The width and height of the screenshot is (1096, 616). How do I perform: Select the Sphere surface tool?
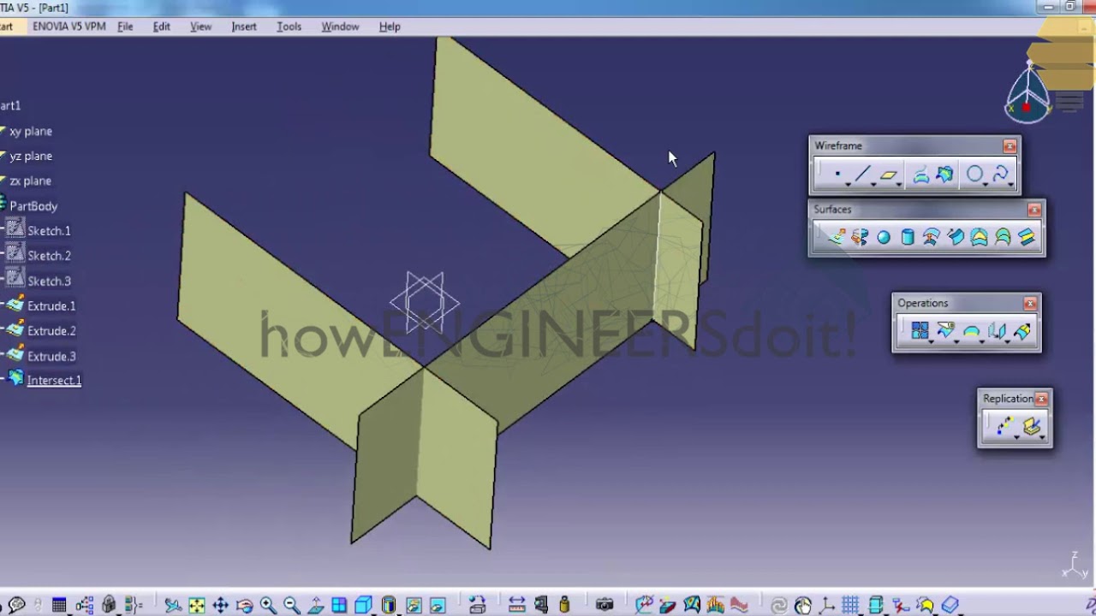pos(884,237)
